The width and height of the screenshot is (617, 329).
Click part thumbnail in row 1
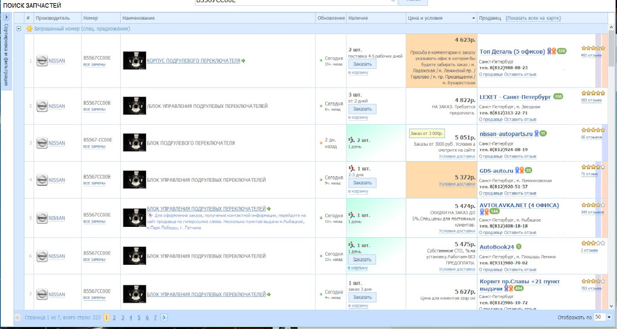pyautogui.click(x=134, y=60)
